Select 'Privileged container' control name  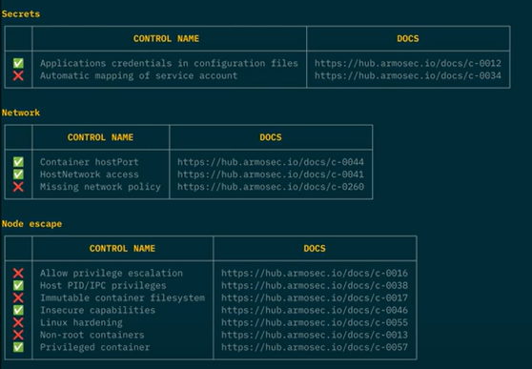[x=95, y=347]
